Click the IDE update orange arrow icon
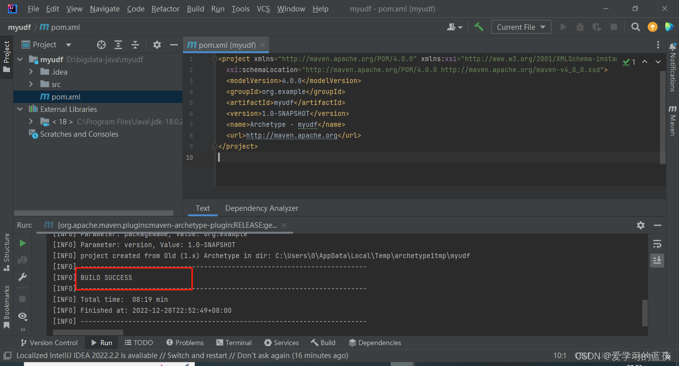 [x=653, y=27]
